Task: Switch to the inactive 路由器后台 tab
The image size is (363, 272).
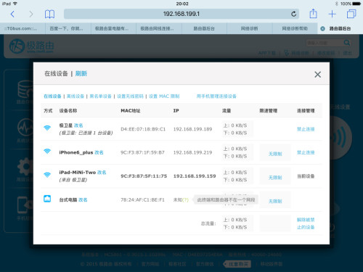Action: pos(204,28)
